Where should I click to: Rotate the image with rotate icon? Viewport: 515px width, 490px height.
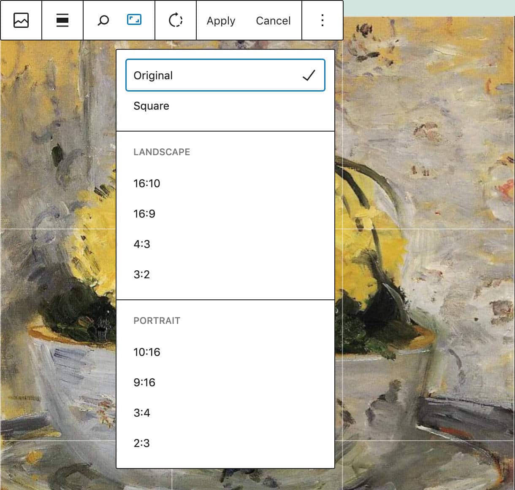(x=176, y=20)
